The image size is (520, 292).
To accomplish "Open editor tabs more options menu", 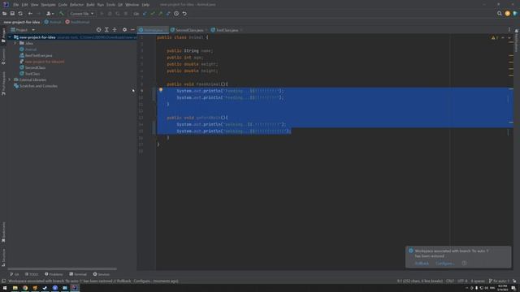I will (509, 30).
